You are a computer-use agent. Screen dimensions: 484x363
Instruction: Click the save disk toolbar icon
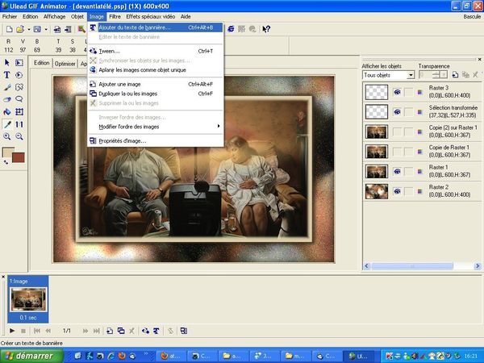[37, 29]
